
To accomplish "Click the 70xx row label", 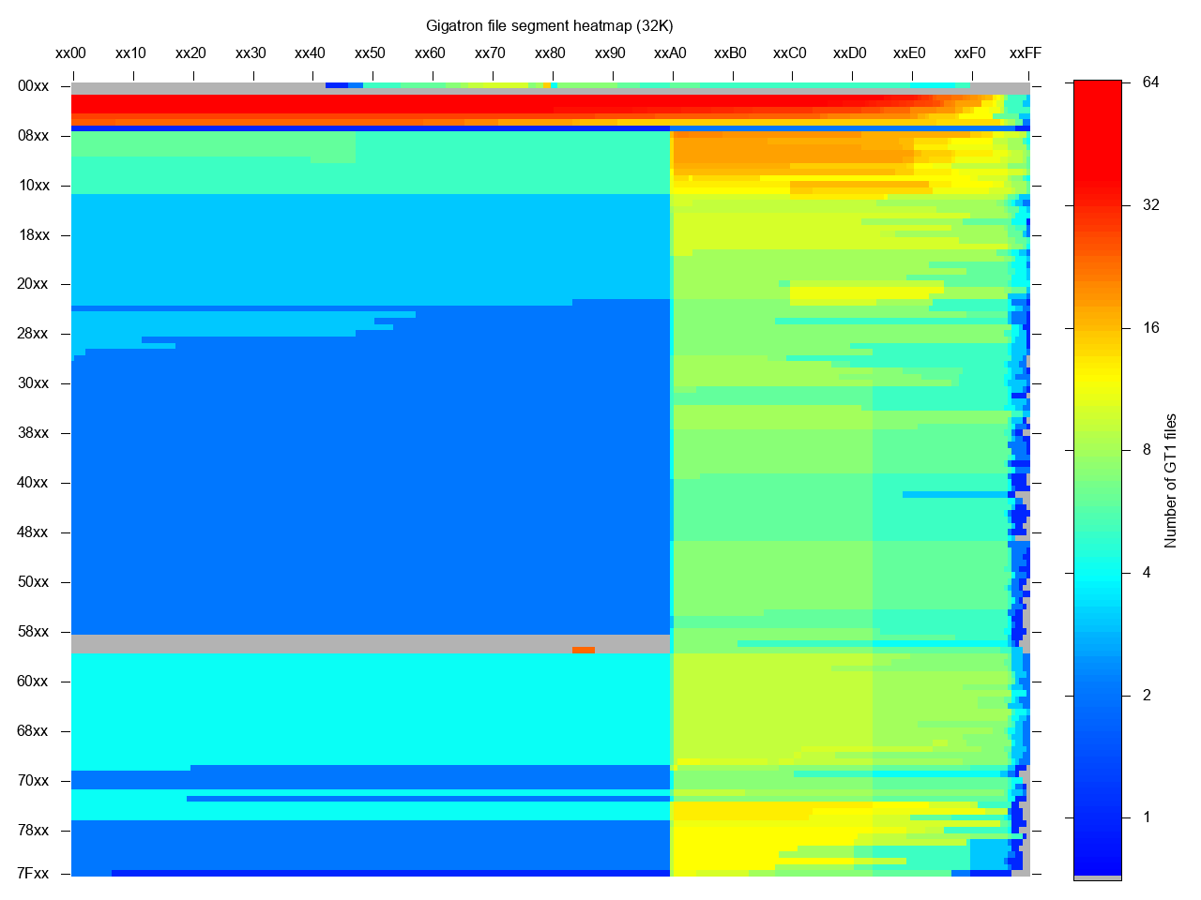I will pos(33,781).
